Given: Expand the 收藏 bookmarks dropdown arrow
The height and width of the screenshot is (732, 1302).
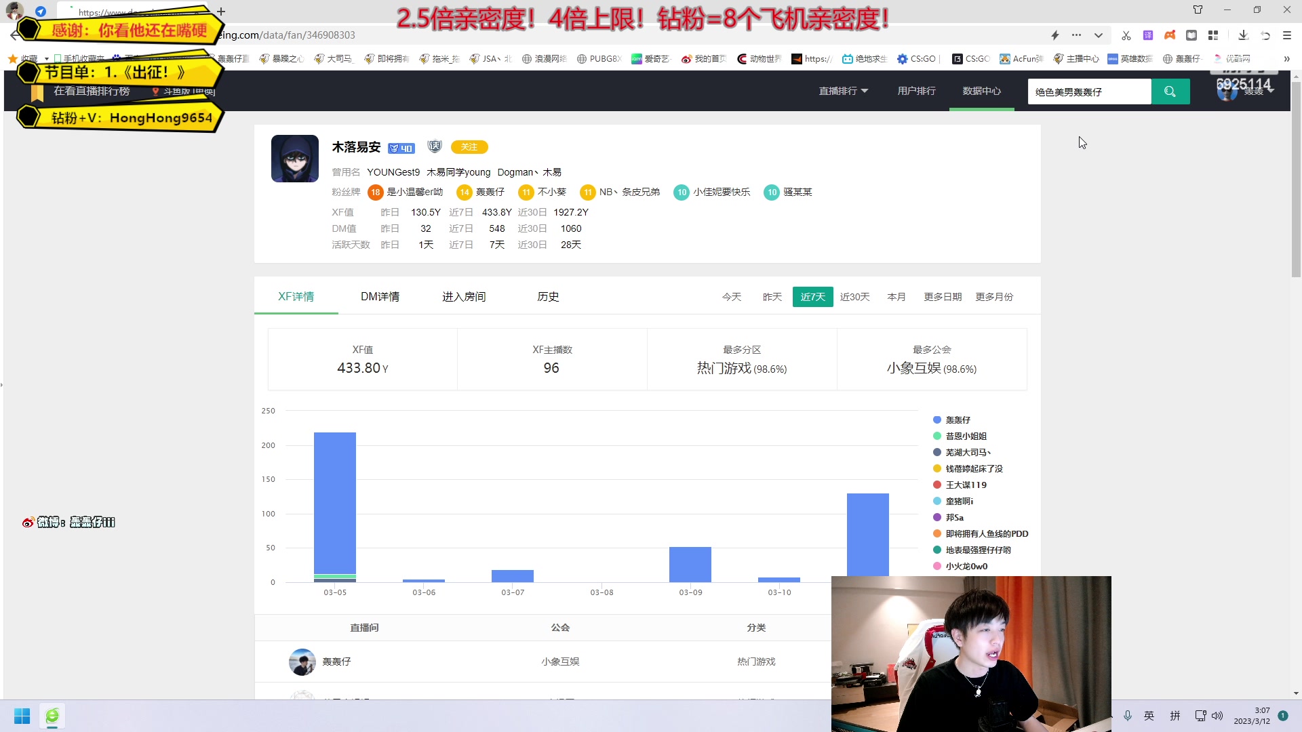Looking at the screenshot, I should pyautogui.click(x=46, y=59).
